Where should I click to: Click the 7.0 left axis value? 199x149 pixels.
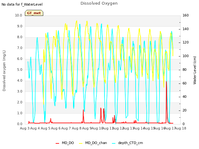20,48
